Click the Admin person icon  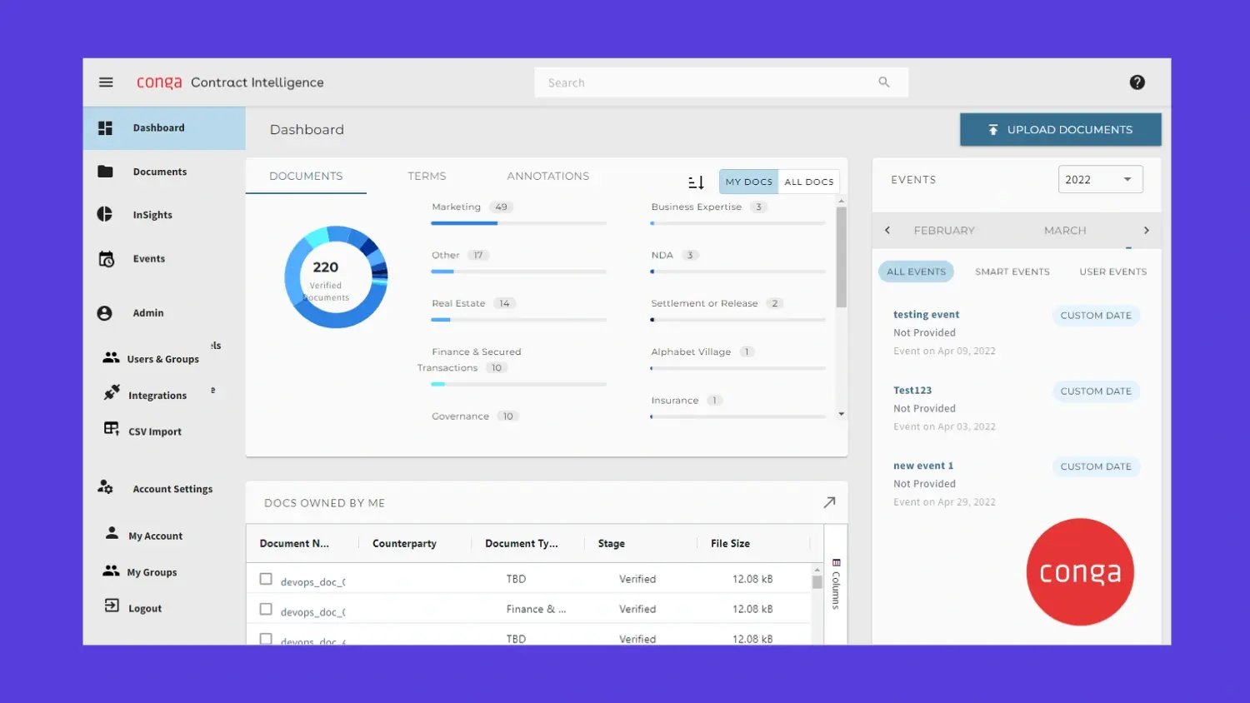tap(104, 313)
